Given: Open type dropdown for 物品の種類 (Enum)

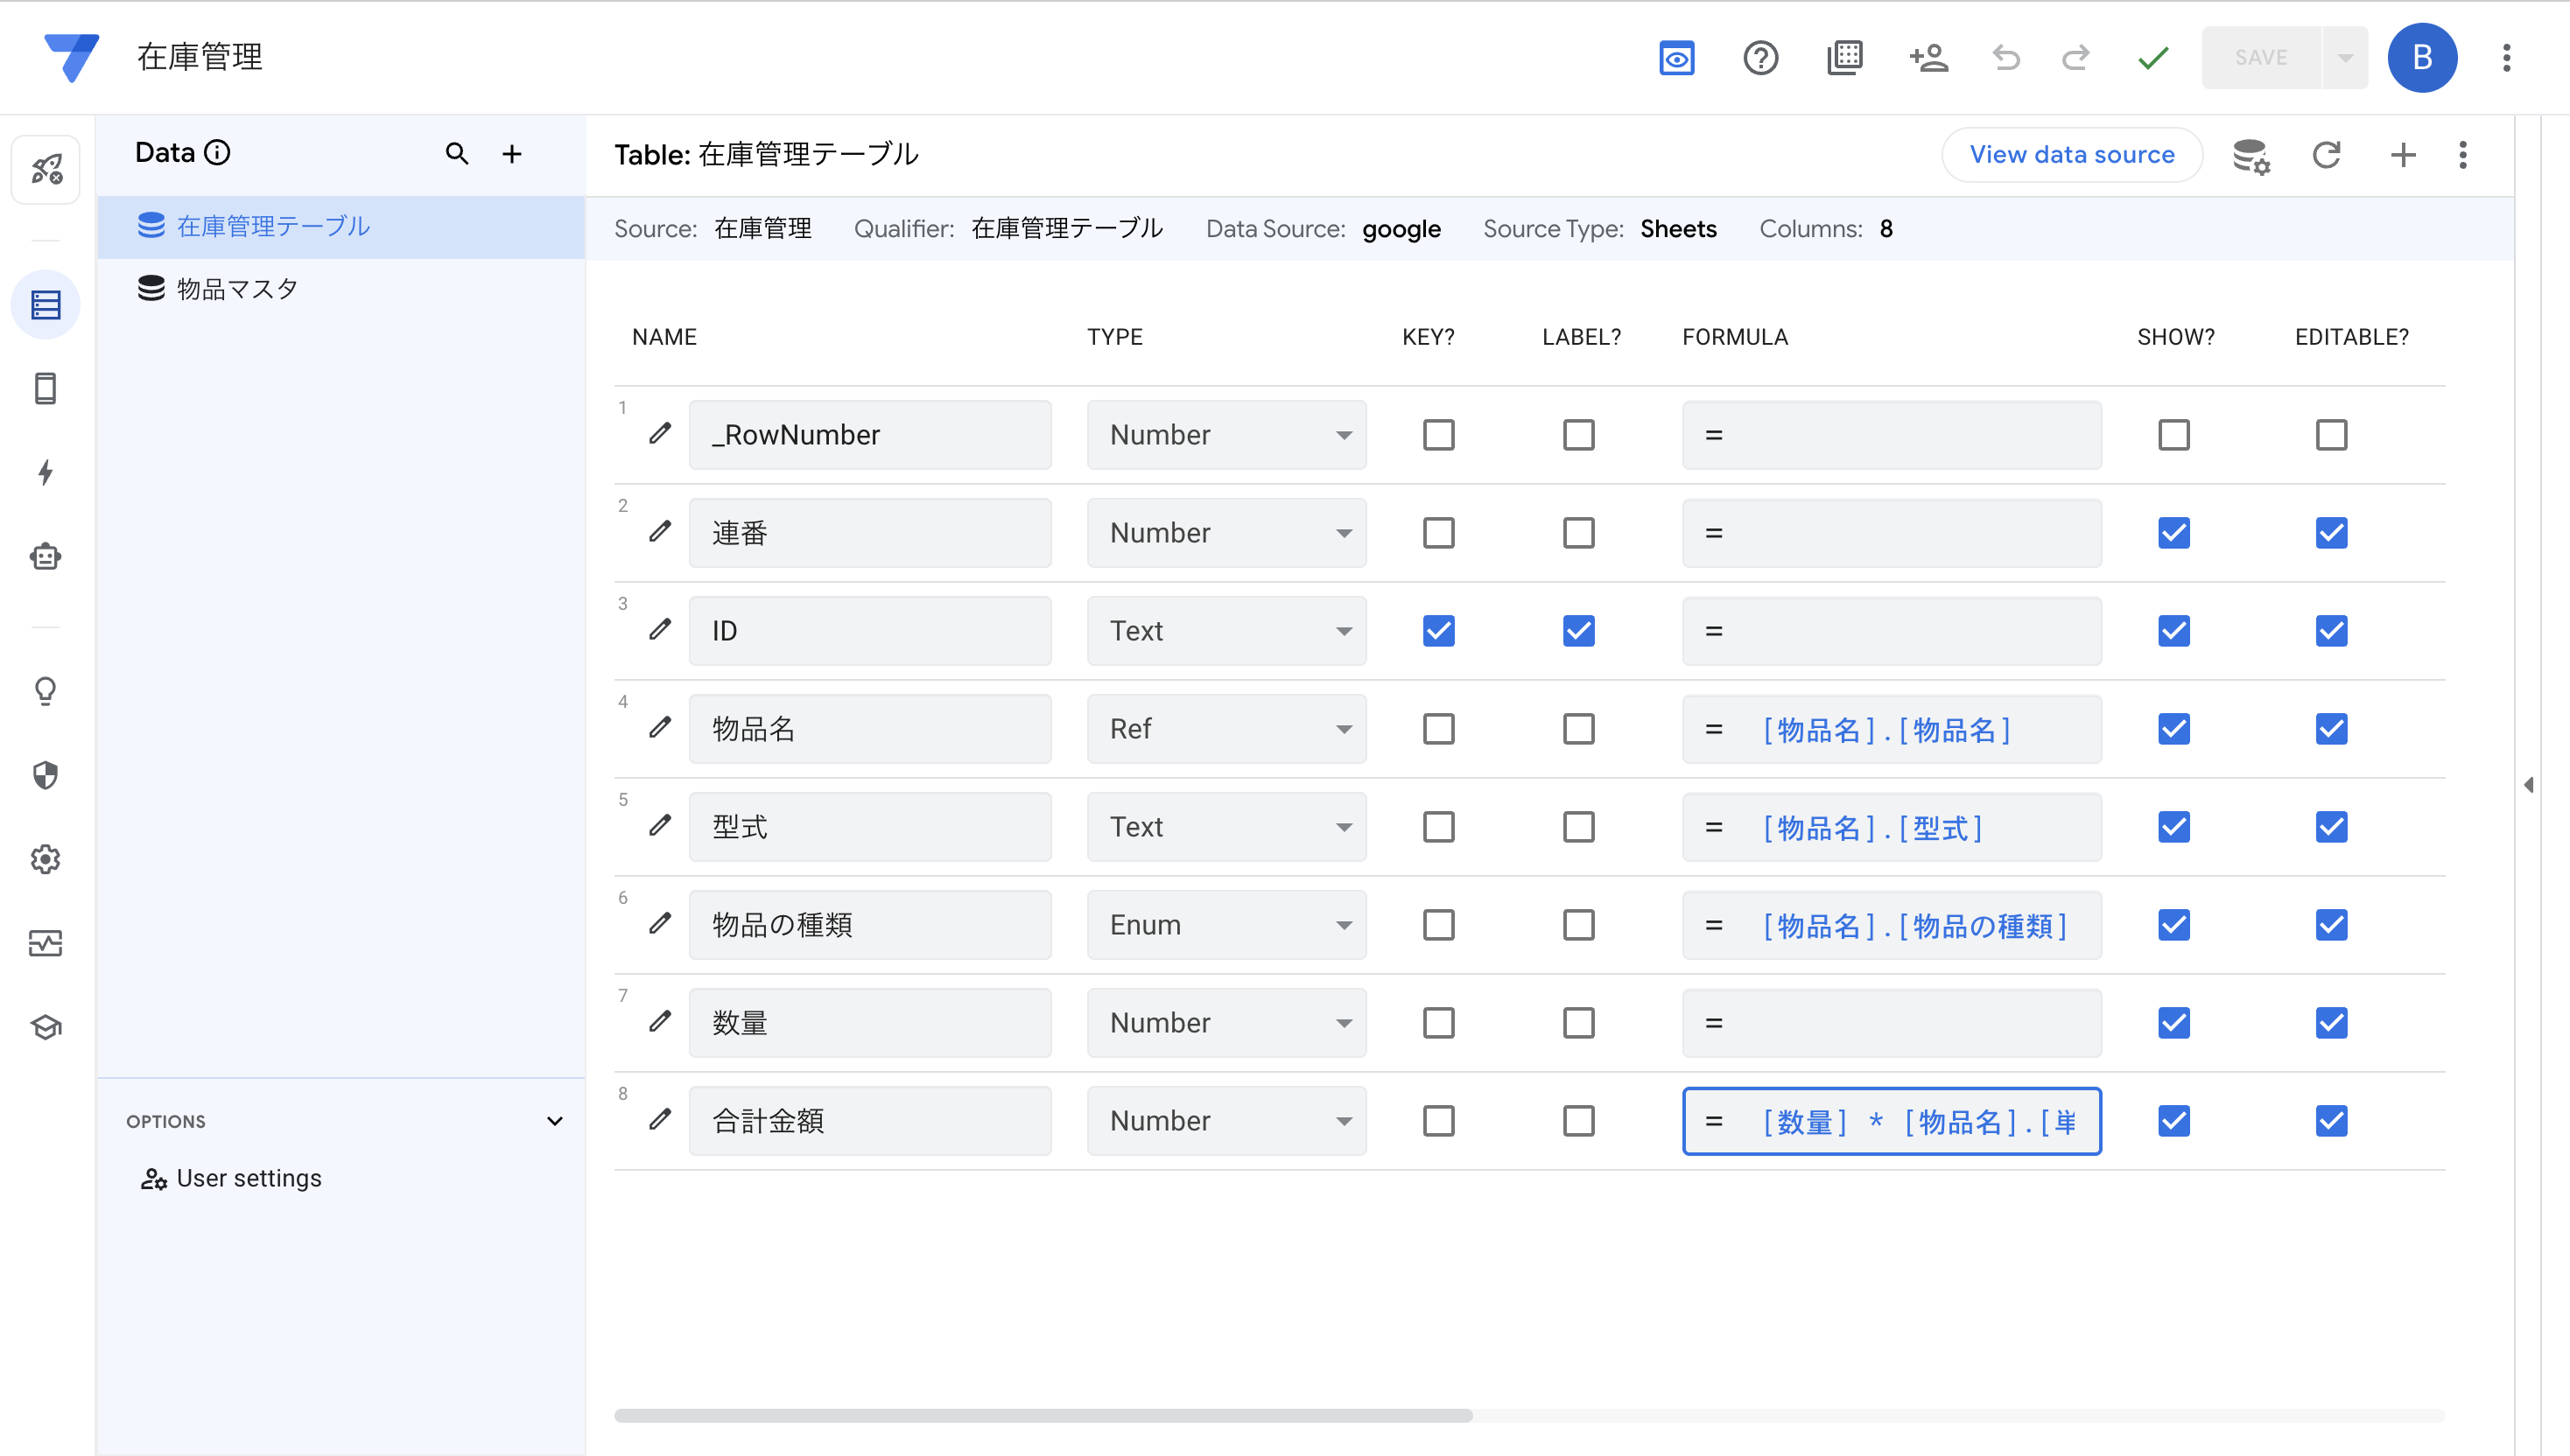Looking at the screenshot, I should pos(1225,925).
